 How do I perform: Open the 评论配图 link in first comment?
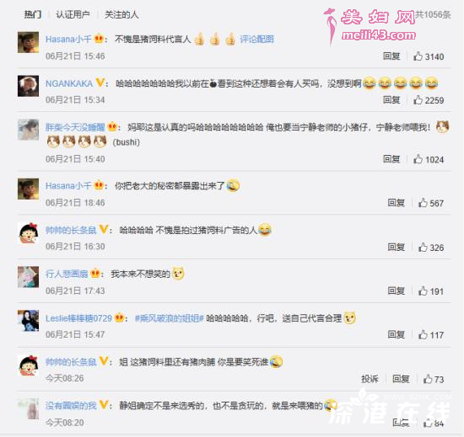(x=256, y=39)
